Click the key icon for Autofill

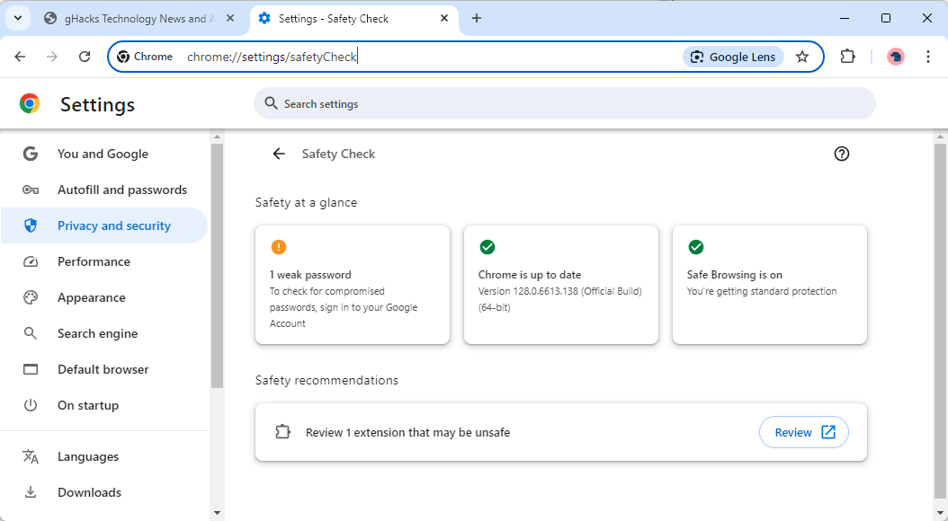pos(31,190)
